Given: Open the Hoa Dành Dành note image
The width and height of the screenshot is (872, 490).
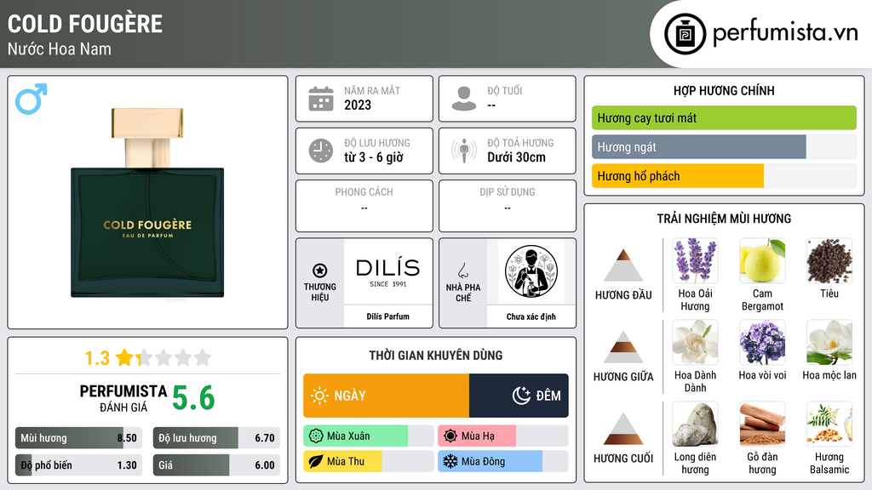Looking at the screenshot, I should [x=695, y=342].
